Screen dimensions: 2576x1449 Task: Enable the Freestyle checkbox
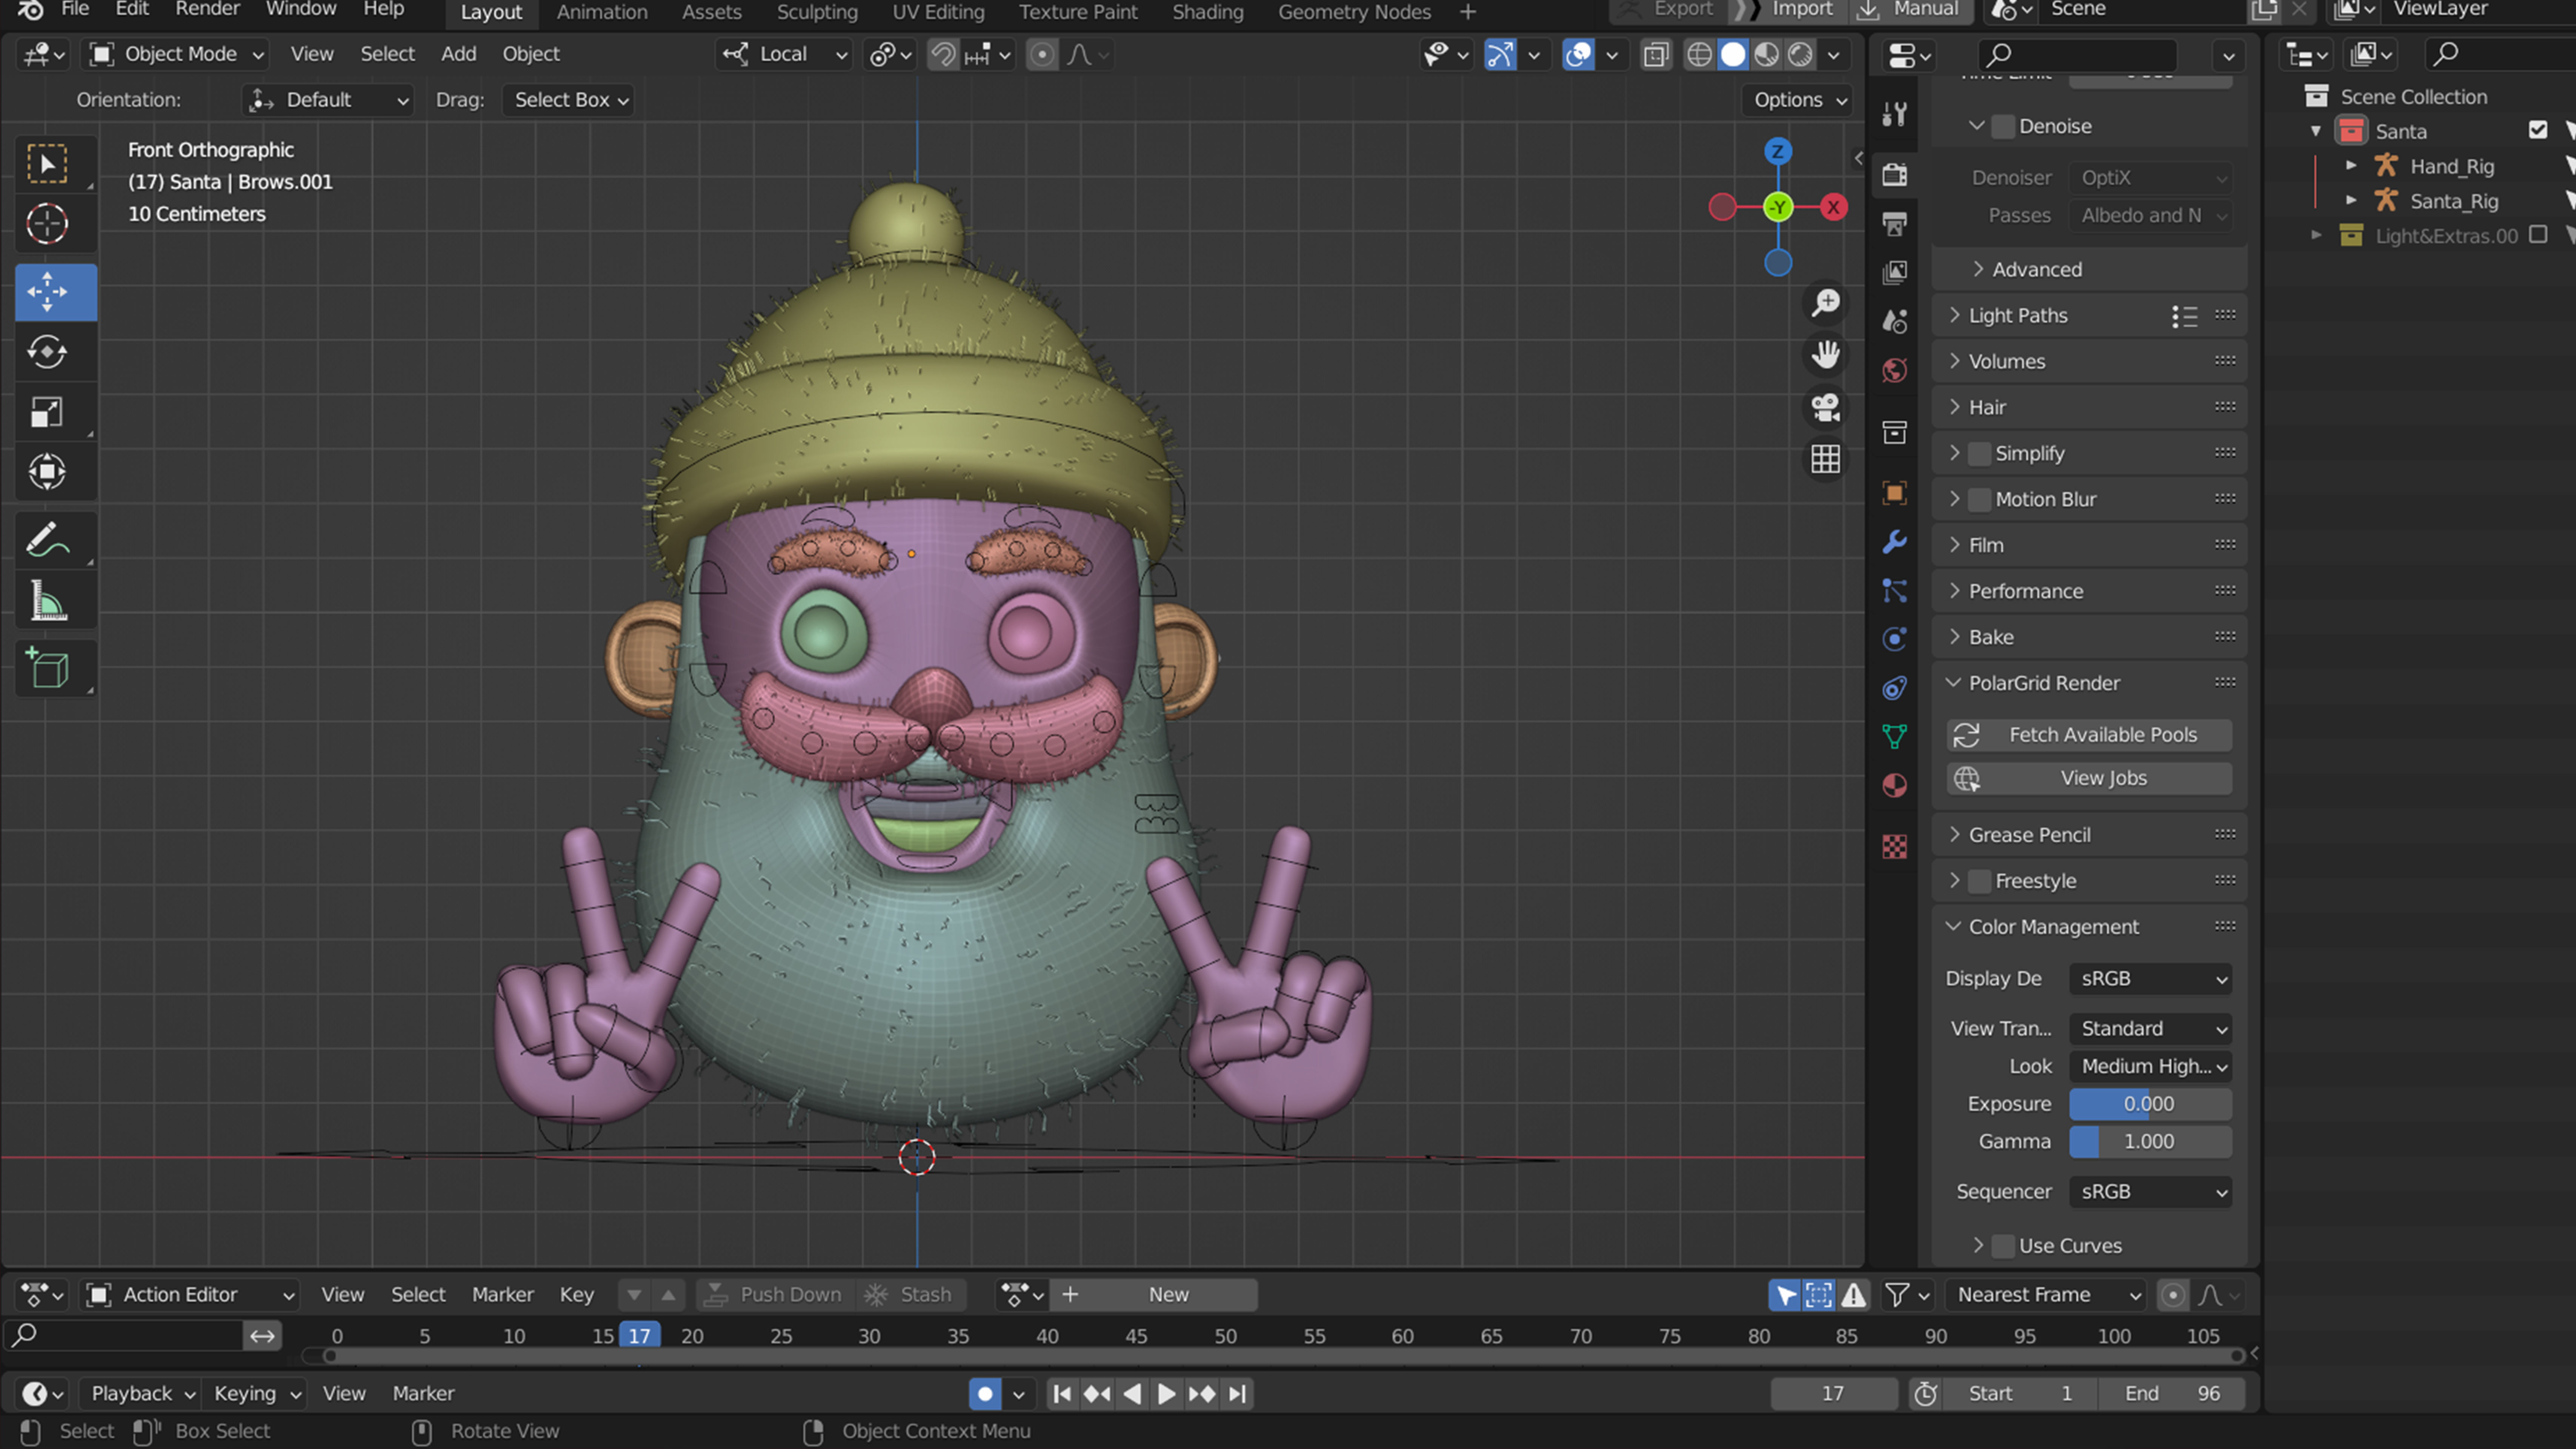coord(1979,881)
